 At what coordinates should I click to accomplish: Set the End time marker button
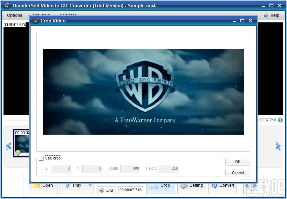point(107,190)
